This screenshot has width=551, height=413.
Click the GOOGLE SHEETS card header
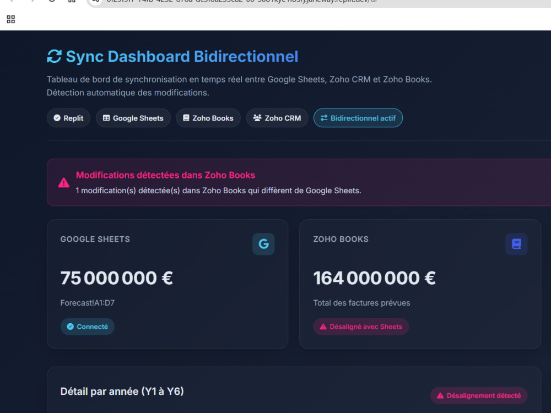pyautogui.click(x=95, y=239)
